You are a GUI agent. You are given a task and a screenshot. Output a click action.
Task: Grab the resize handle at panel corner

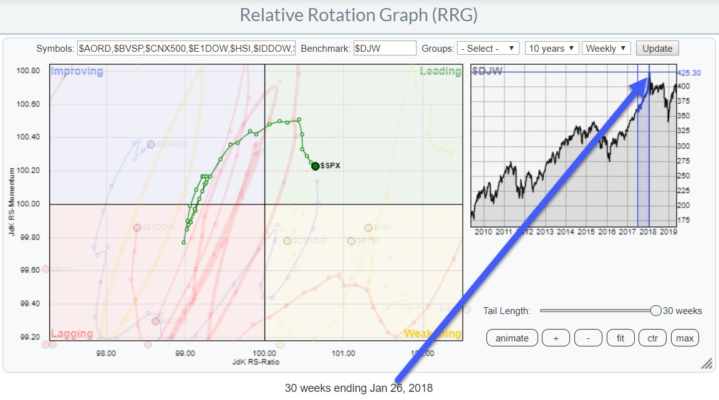[x=706, y=363]
